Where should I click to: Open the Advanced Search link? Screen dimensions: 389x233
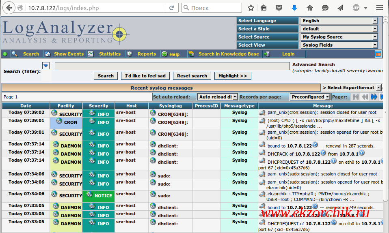tap(313, 64)
